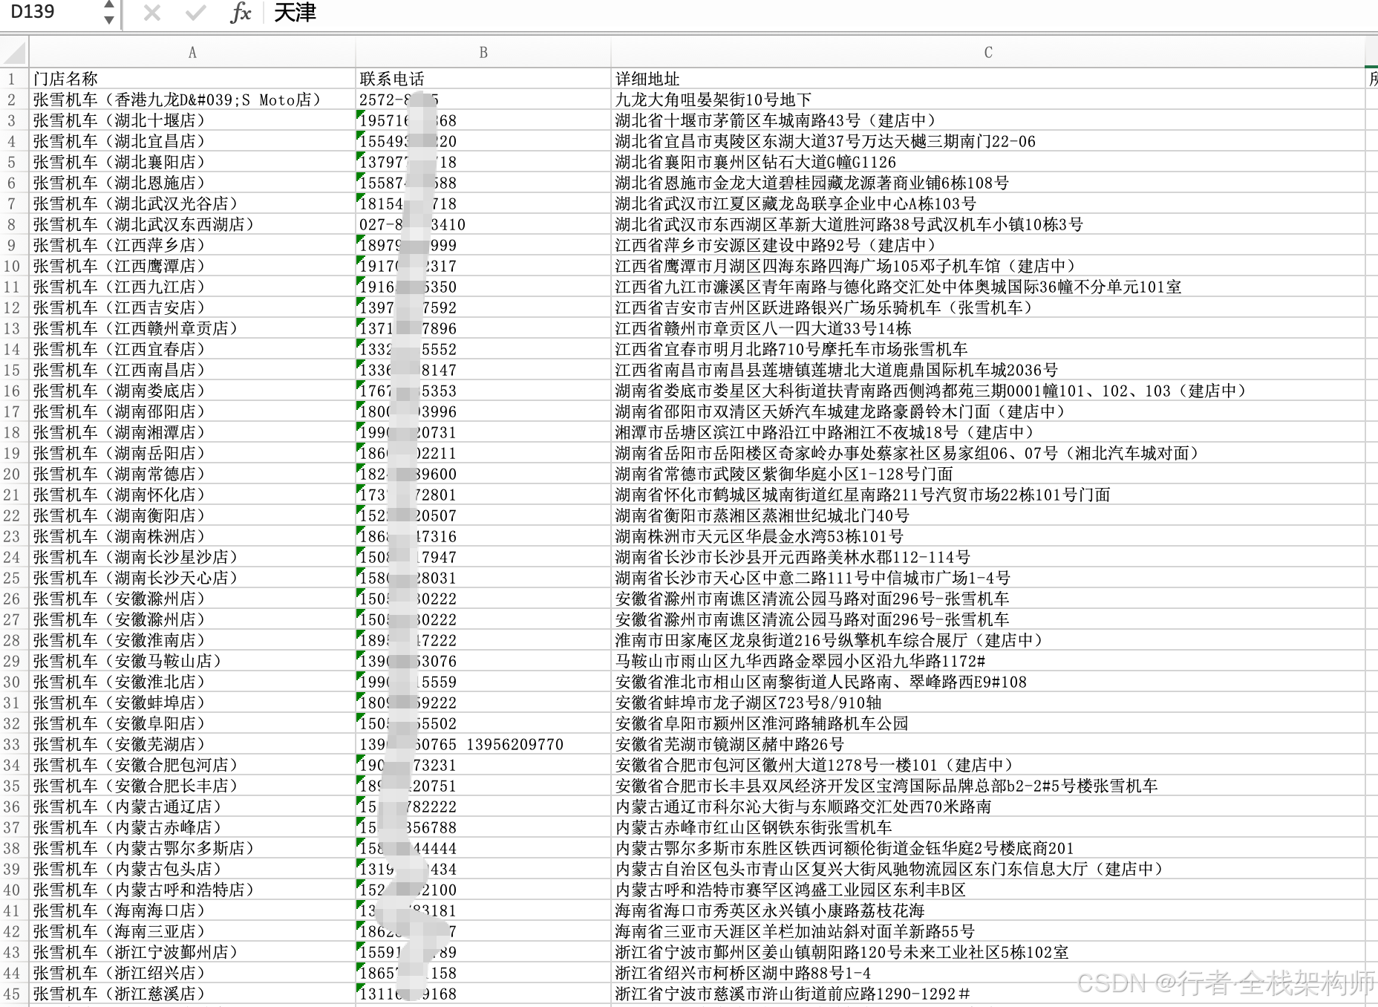Screen dimensions: 1378x1007
Task: Select column A header
Action: click(x=192, y=53)
